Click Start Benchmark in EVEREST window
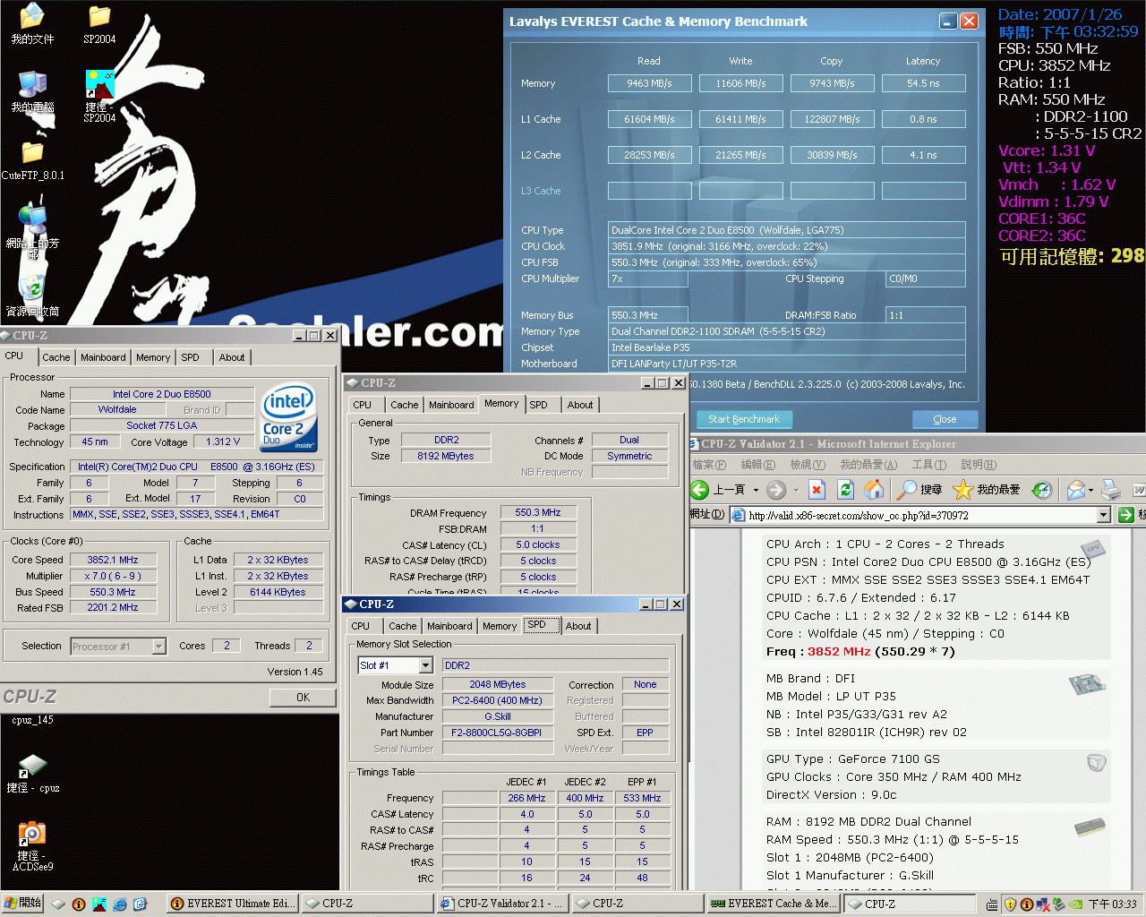The width and height of the screenshot is (1146, 917). coord(744,419)
